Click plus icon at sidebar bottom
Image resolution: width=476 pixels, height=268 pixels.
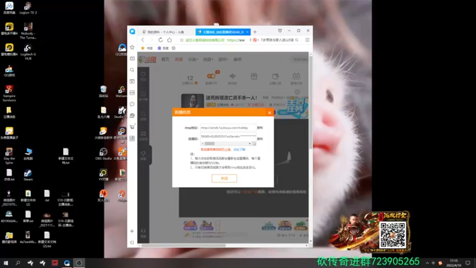coord(132,231)
